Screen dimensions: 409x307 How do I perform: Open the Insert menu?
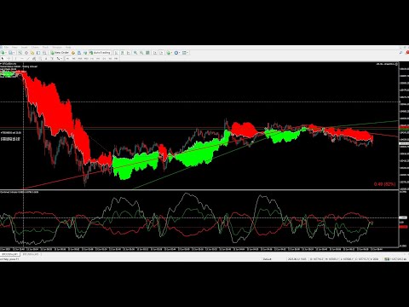pos(25,47)
